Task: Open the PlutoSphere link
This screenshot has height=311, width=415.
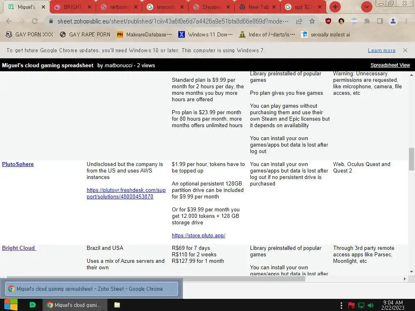Action: [x=18, y=164]
